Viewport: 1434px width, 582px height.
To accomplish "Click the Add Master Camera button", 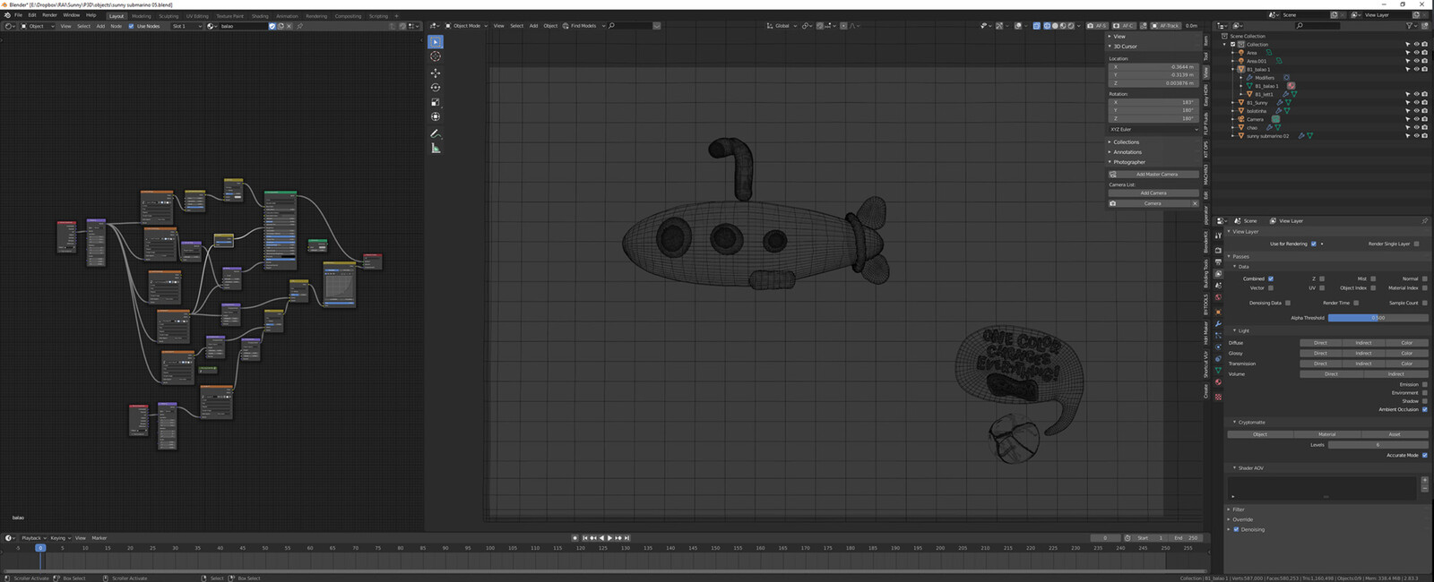I will [x=1157, y=175].
